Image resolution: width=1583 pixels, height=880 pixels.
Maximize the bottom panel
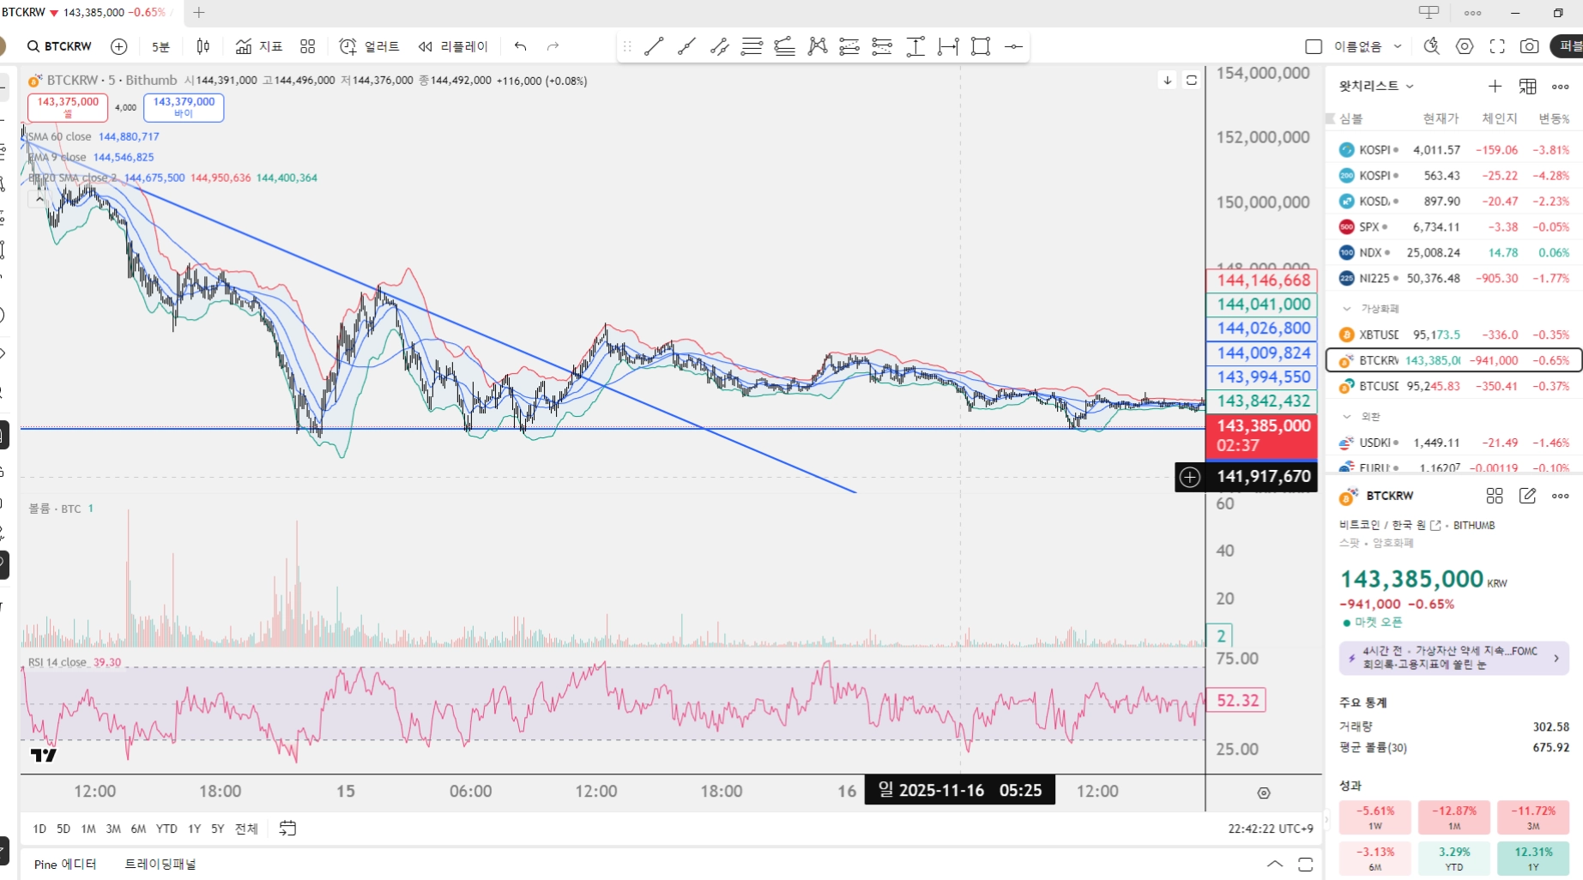pyautogui.click(x=1305, y=864)
